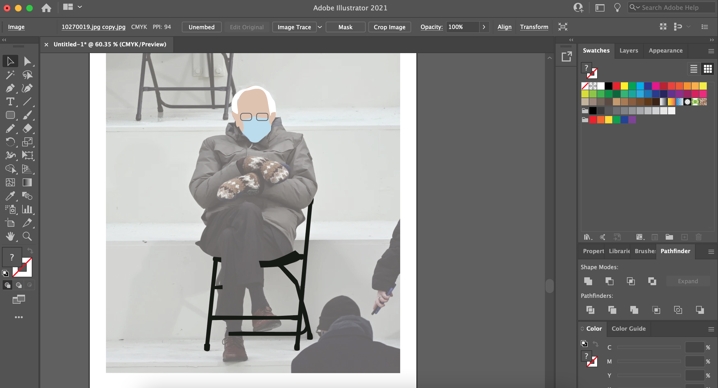Switch to the Layers tab
The width and height of the screenshot is (718, 388).
pyautogui.click(x=629, y=51)
